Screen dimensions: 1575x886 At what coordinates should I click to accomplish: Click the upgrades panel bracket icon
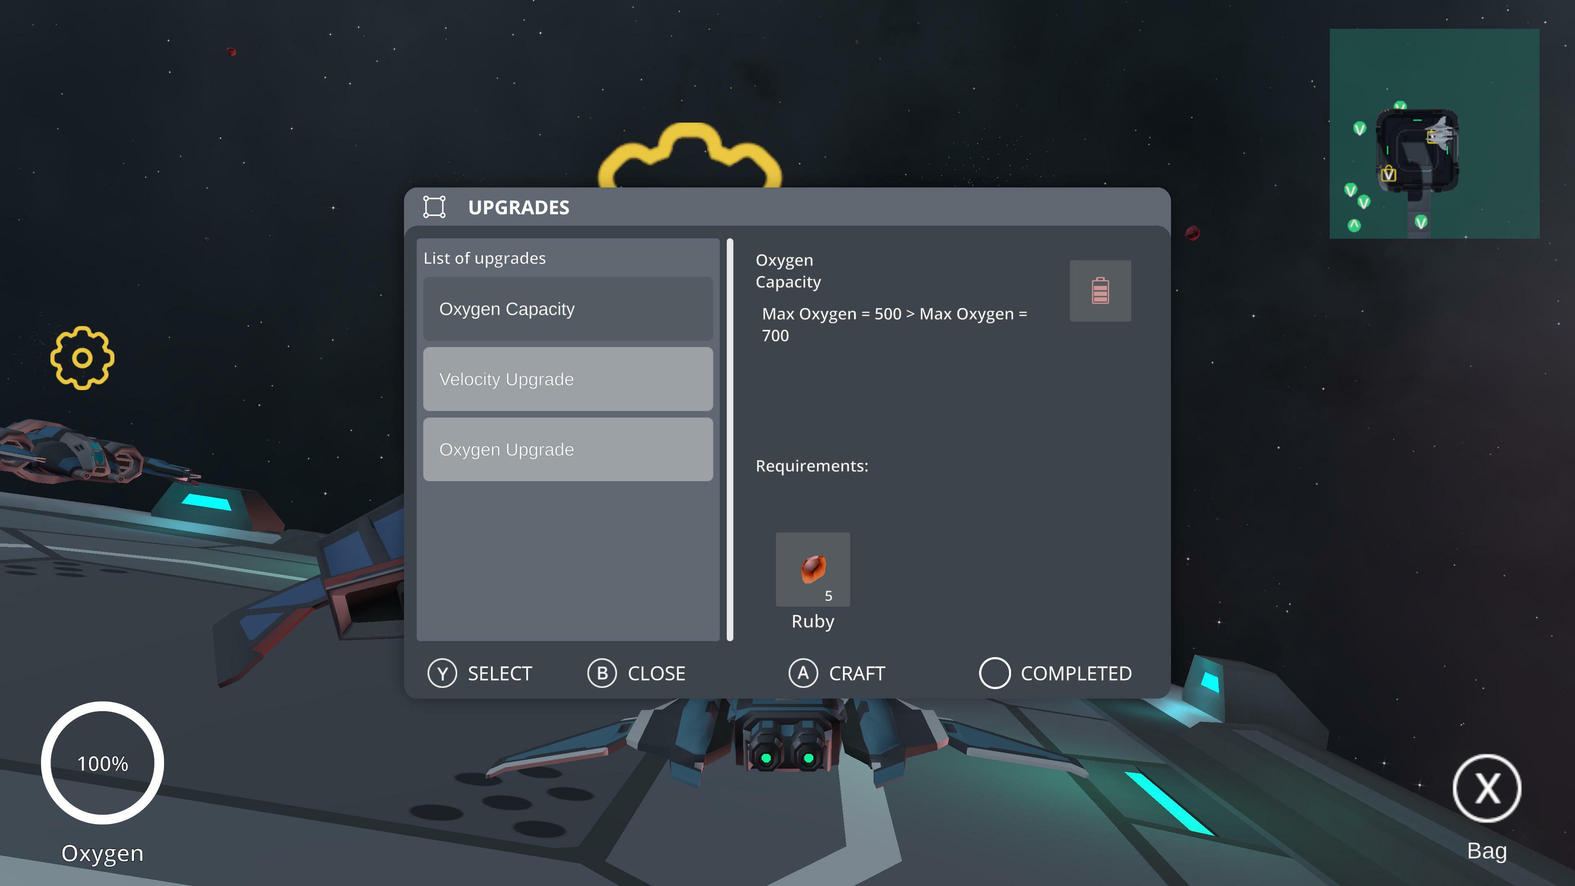(434, 207)
